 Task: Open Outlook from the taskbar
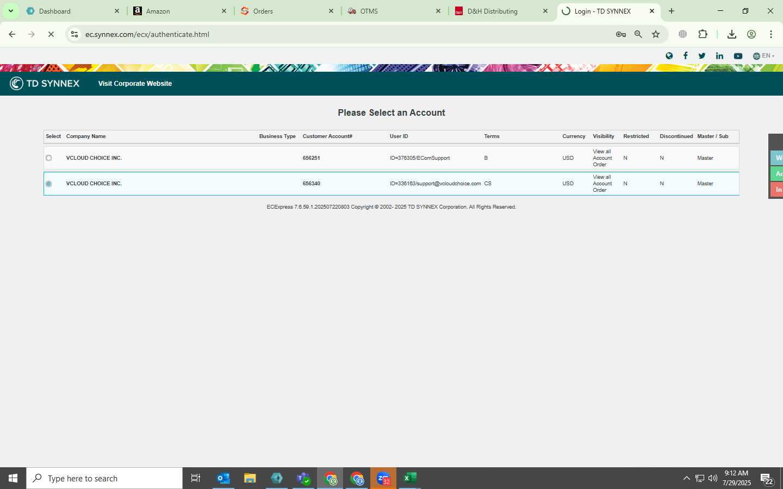coord(223,478)
